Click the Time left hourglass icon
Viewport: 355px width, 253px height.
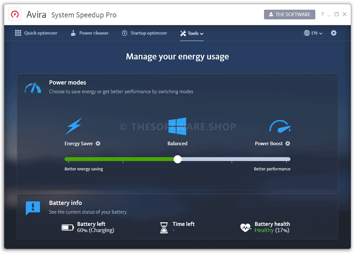point(164,228)
